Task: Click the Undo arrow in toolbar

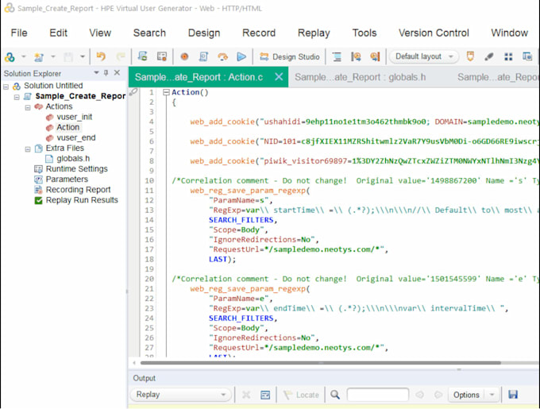Action: click(101, 57)
